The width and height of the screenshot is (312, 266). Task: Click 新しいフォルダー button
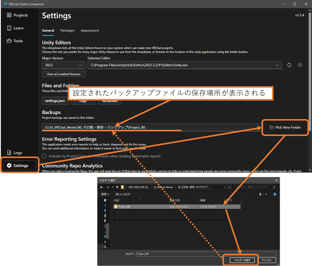pyautogui.click(x=123, y=194)
